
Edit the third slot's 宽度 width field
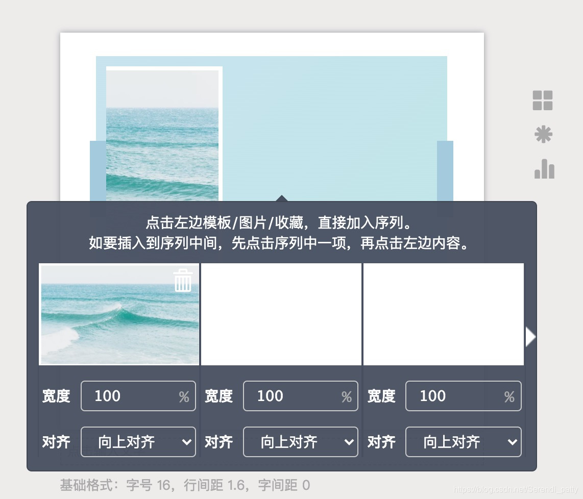point(463,396)
